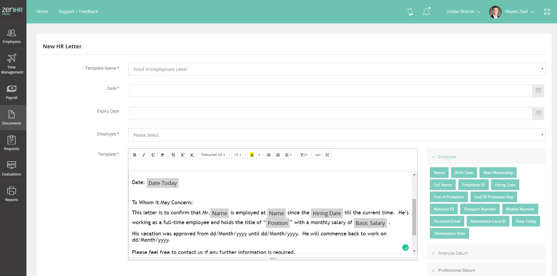The image size is (557, 276).
Task: Open the Trebuchet MS font dropdown
Action: click(x=213, y=155)
